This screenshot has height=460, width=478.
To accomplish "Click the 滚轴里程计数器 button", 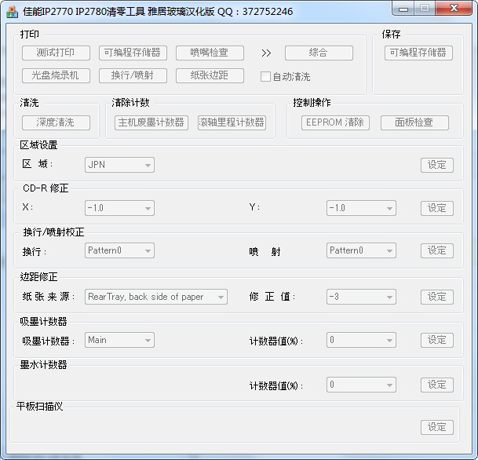I will 232,122.
